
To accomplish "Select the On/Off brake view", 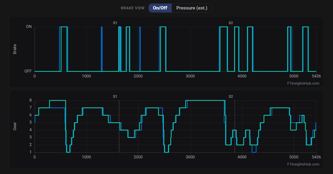I will [x=160, y=8].
